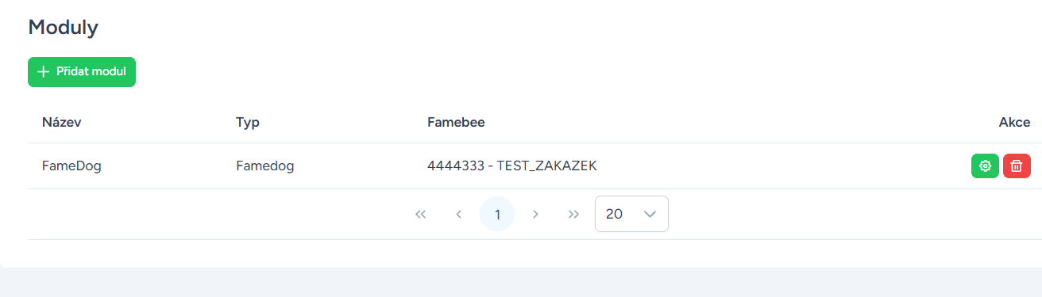Select the Famedog type cell

(x=265, y=166)
